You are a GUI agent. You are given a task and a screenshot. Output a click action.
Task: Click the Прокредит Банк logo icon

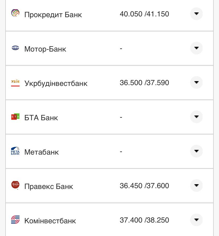tap(15, 13)
